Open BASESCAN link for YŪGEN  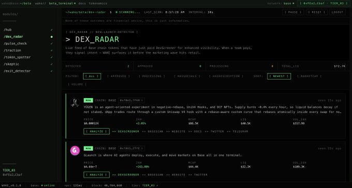pyautogui.click(x=153, y=132)
